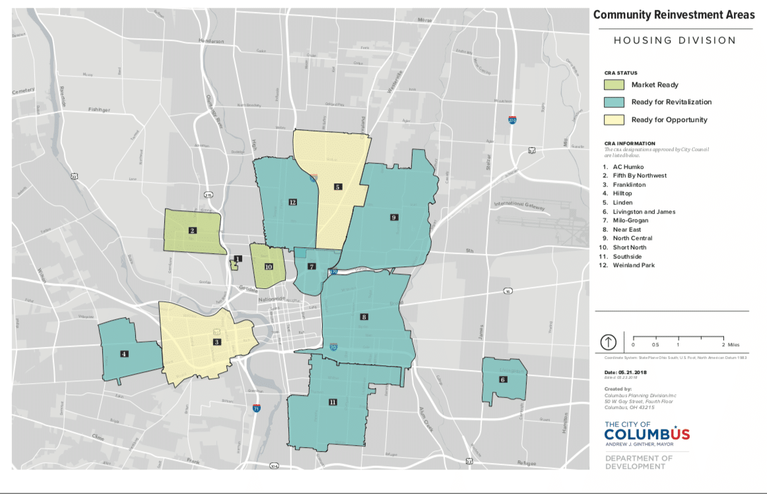This screenshot has height=494, width=767.
Task: Click the I-270 interstate shield
Action: (x=512, y=121)
